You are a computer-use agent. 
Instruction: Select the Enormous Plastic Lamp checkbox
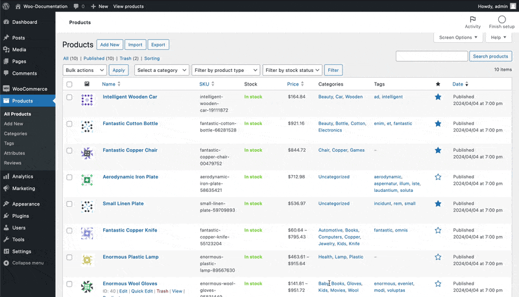tap(69, 257)
